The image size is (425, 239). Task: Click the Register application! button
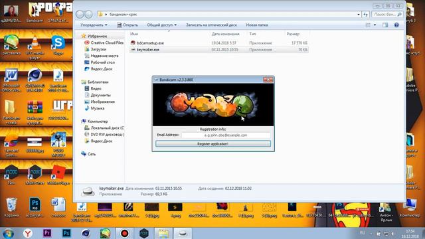213,144
